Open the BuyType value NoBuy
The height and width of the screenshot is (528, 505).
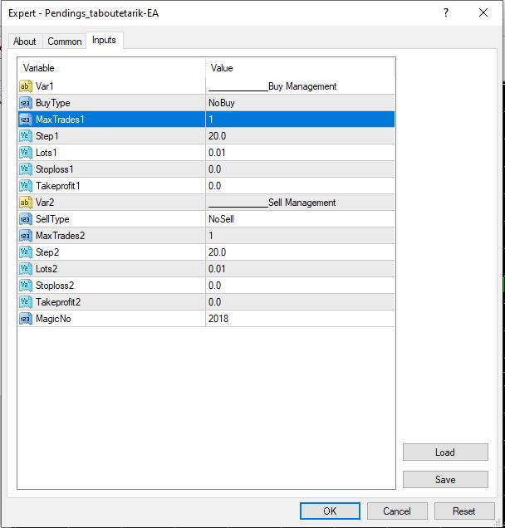299,103
